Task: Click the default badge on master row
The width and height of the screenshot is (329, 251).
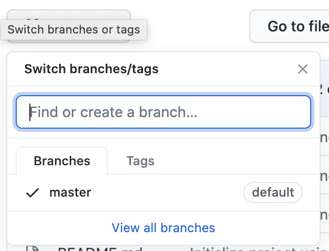Action: click(273, 192)
